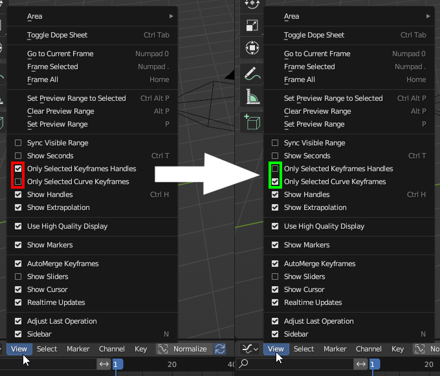Toggle Show Cursor in left menu
This screenshot has height=376, width=440.
coord(18,289)
